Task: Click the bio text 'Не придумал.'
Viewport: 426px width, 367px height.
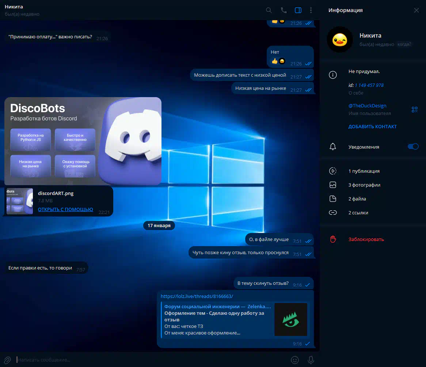Action: pyautogui.click(x=364, y=72)
